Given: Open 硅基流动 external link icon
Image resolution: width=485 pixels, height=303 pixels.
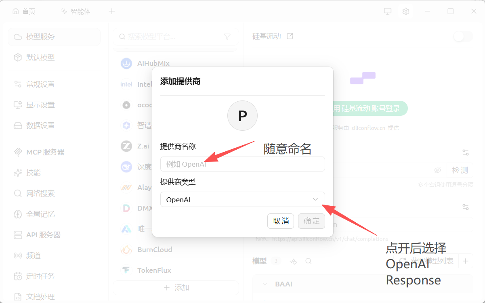Looking at the screenshot, I should click(290, 36).
